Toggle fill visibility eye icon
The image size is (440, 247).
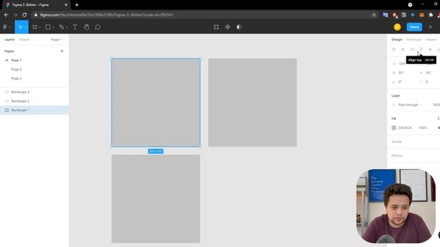pos(439,128)
